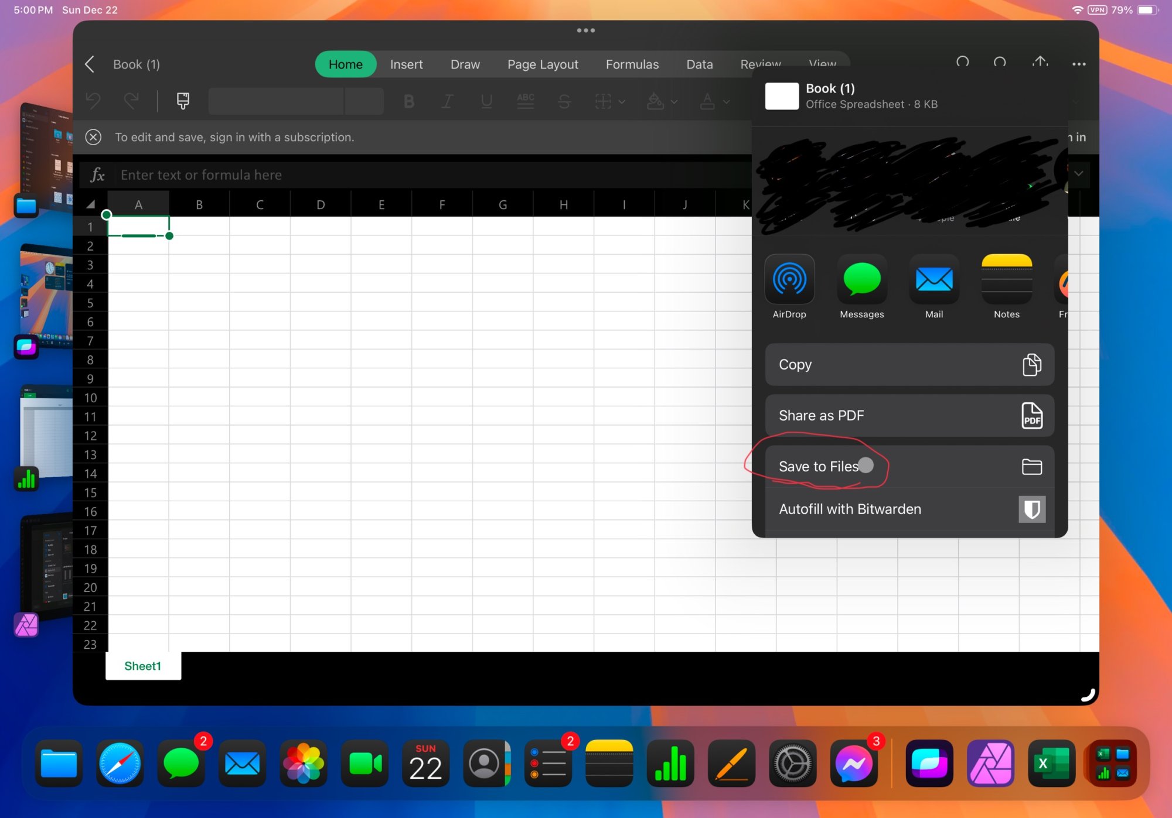The image size is (1172, 818).
Task: Click the format painter icon
Action: (x=183, y=101)
